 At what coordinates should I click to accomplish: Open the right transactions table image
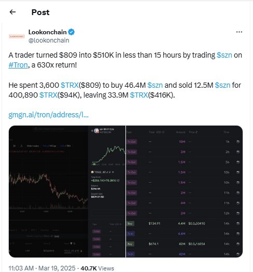tap(184, 192)
